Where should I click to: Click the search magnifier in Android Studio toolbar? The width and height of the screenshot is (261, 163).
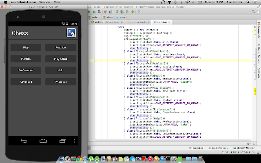click(253, 11)
